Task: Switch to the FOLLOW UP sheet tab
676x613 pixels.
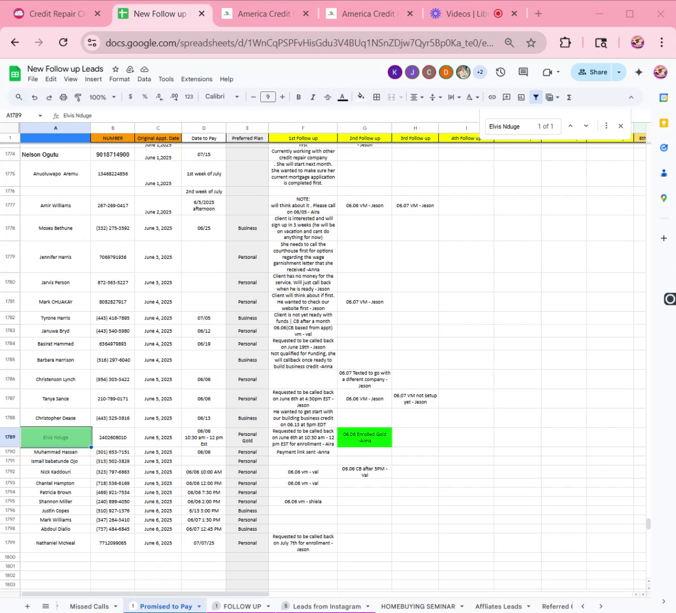Action: [242, 606]
